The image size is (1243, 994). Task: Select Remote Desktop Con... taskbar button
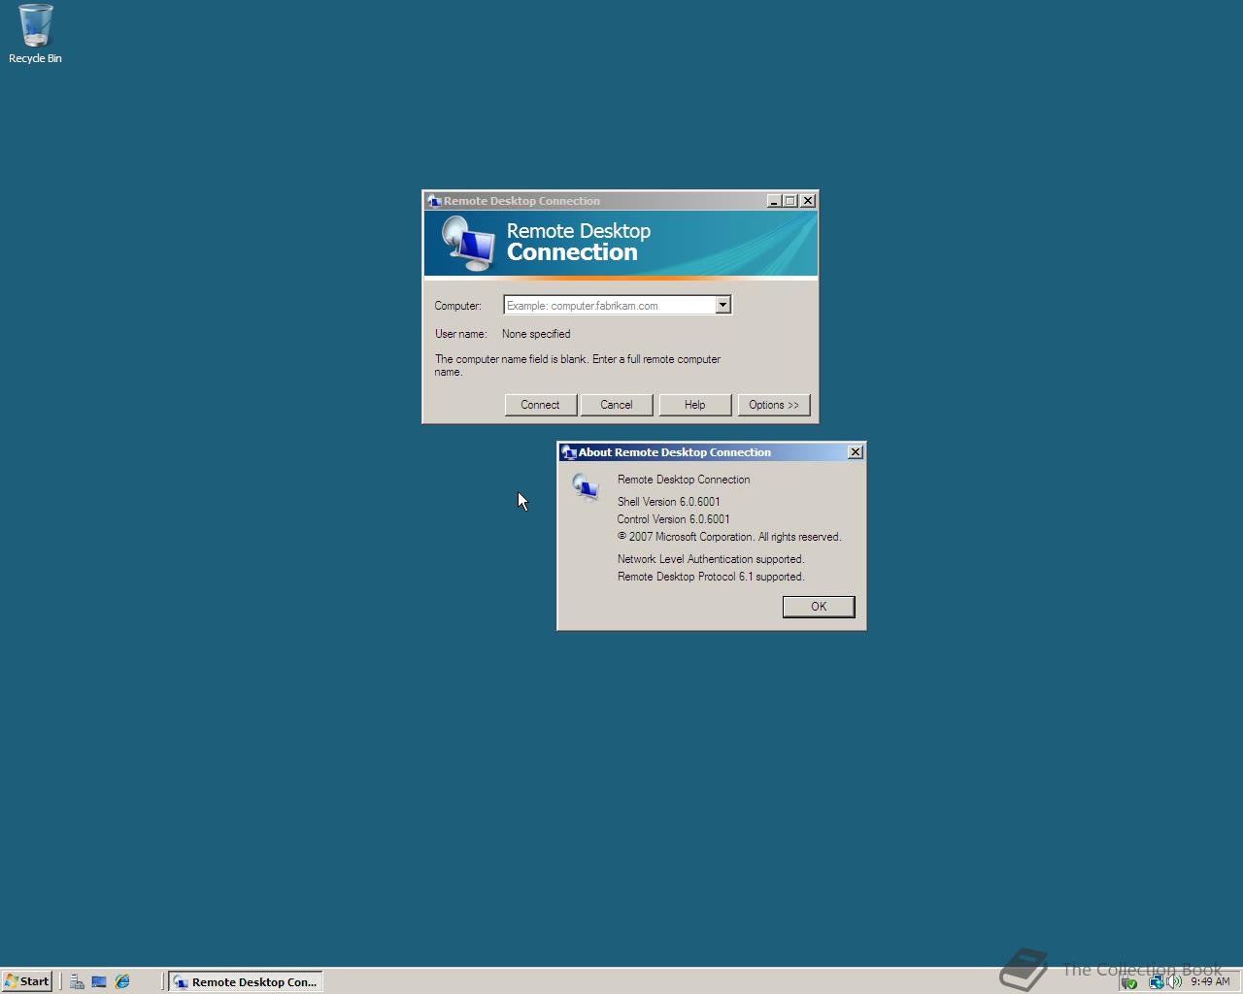point(246,981)
